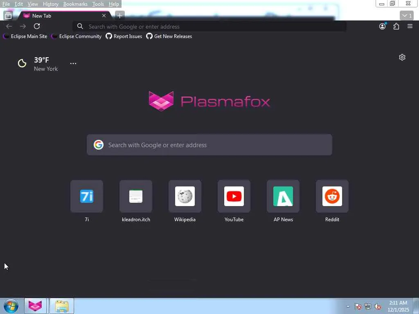Screen dimensions: 419x314
Task: Click the Wikipedia label text
Action: tap(185, 220)
